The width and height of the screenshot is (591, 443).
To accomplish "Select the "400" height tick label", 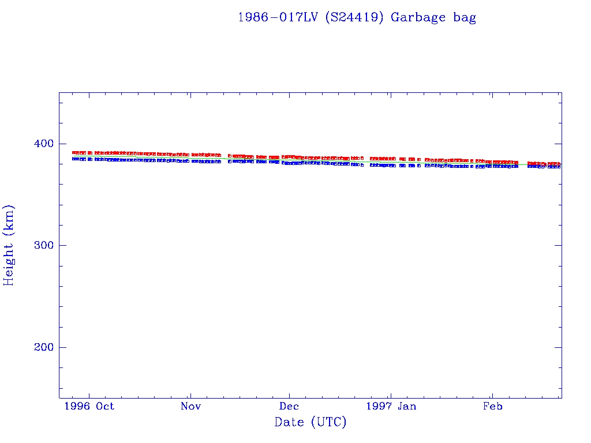I will point(42,144).
